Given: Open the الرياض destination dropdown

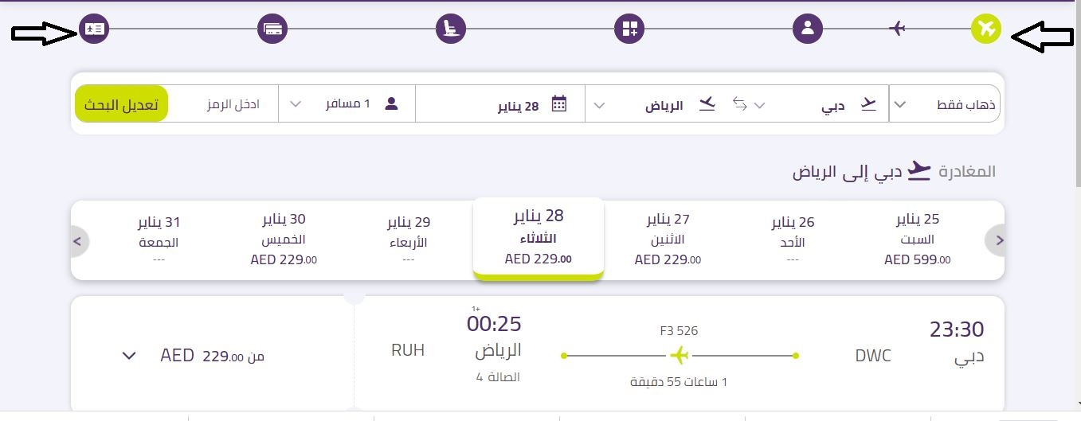Looking at the screenshot, I should (x=658, y=104).
